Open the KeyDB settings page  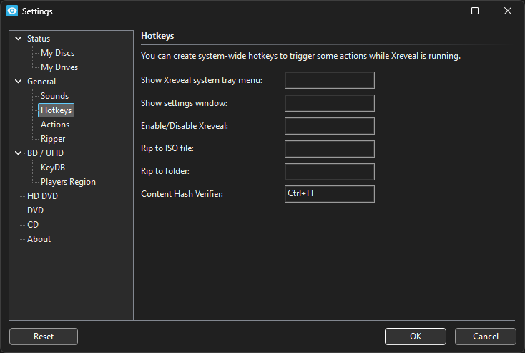point(53,168)
